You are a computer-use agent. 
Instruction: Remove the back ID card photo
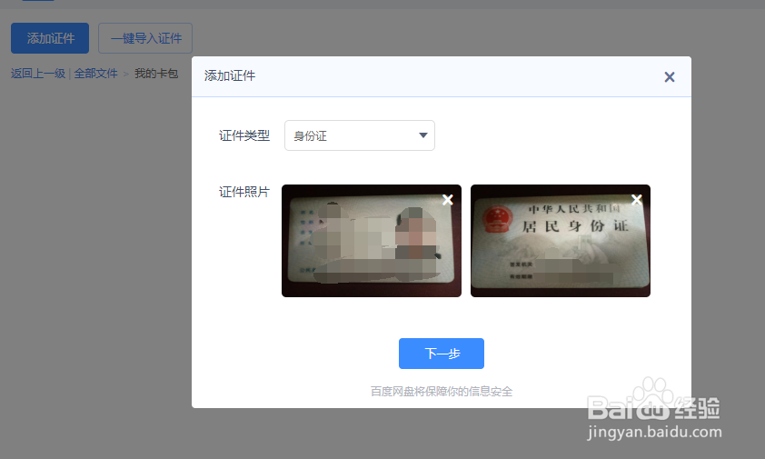point(636,199)
